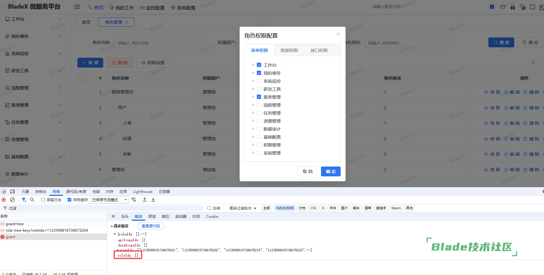Switch to the 接口权限 tab

pos(319,50)
